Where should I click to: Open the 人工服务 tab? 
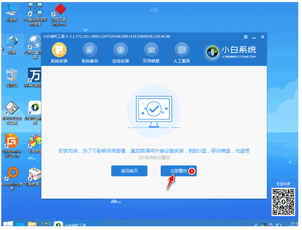(182, 53)
